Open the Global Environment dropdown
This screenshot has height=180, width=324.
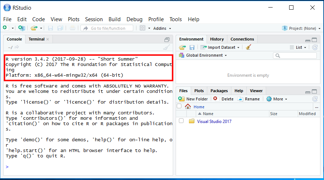coord(203,55)
